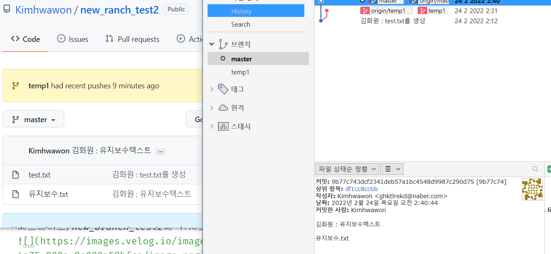Open 유지보수.txt file on GitHub
551x254 pixels.
pos(48,194)
